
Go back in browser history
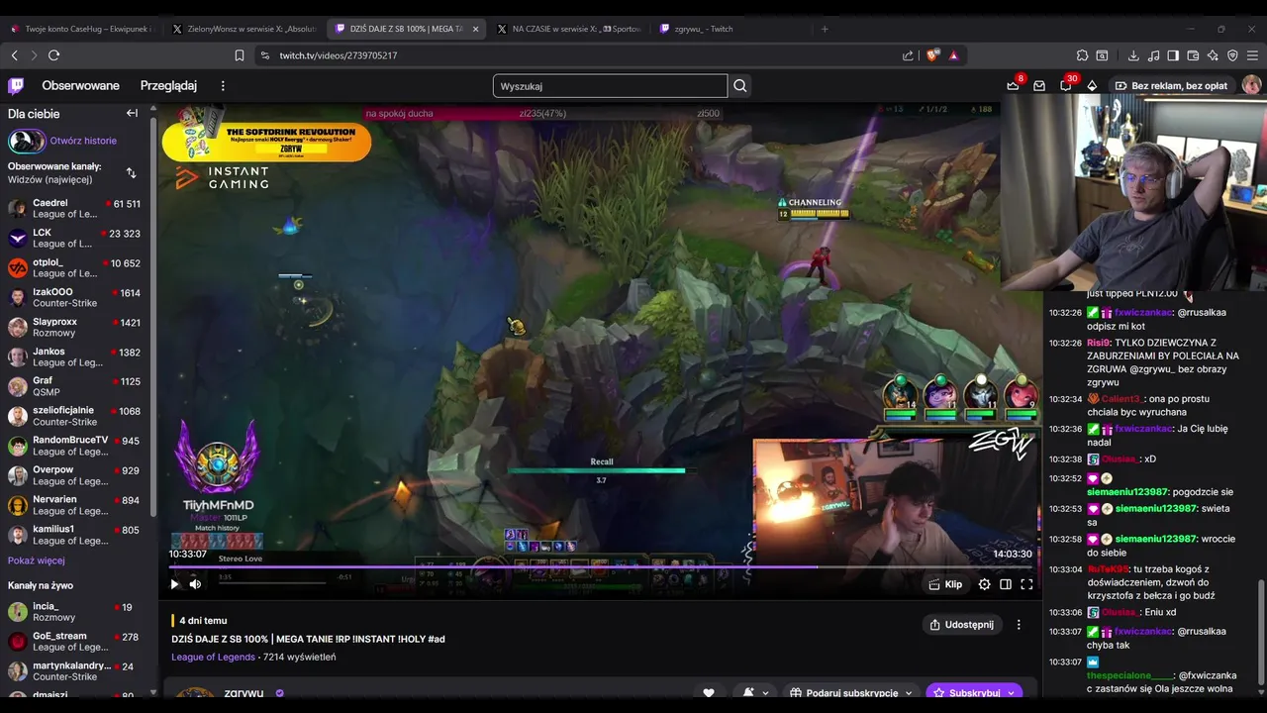pyautogui.click(x=14, y=55)
